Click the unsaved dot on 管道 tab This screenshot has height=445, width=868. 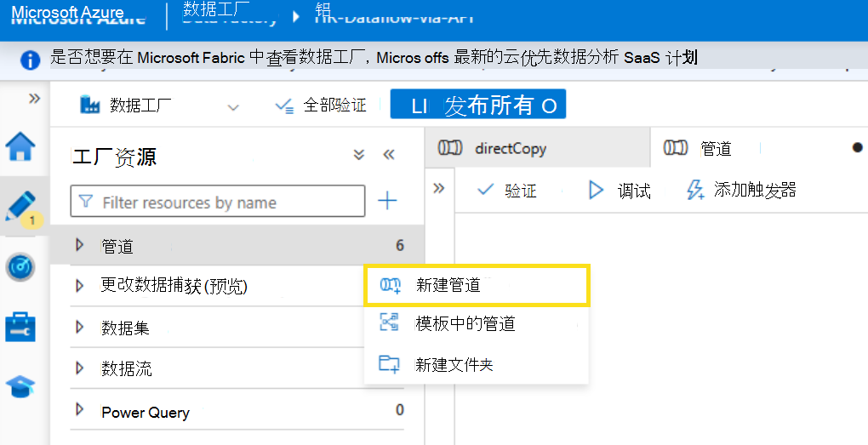[x=858, y=147]
